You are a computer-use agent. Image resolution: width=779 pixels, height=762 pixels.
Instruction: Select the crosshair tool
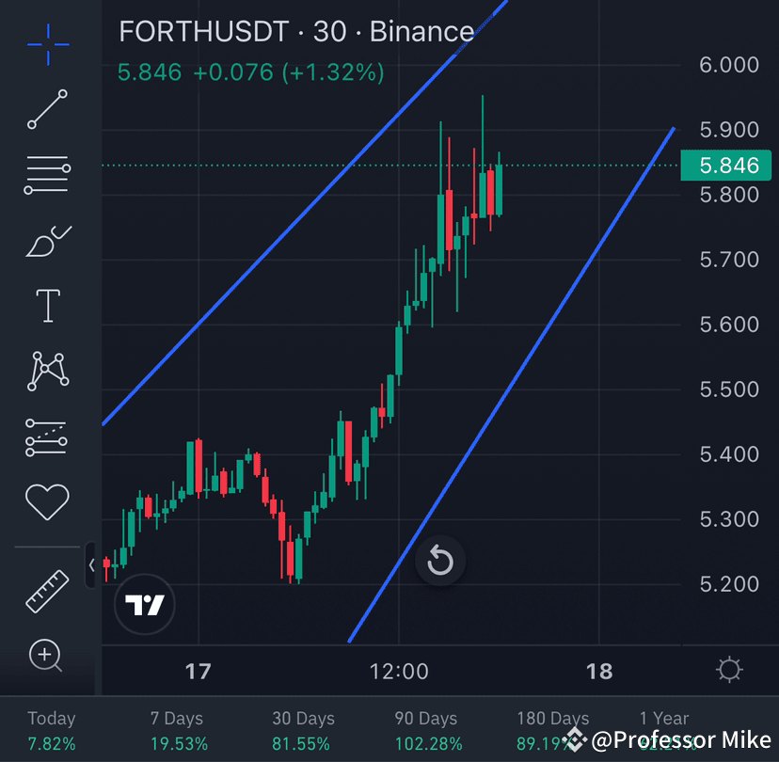click(47, 43)
